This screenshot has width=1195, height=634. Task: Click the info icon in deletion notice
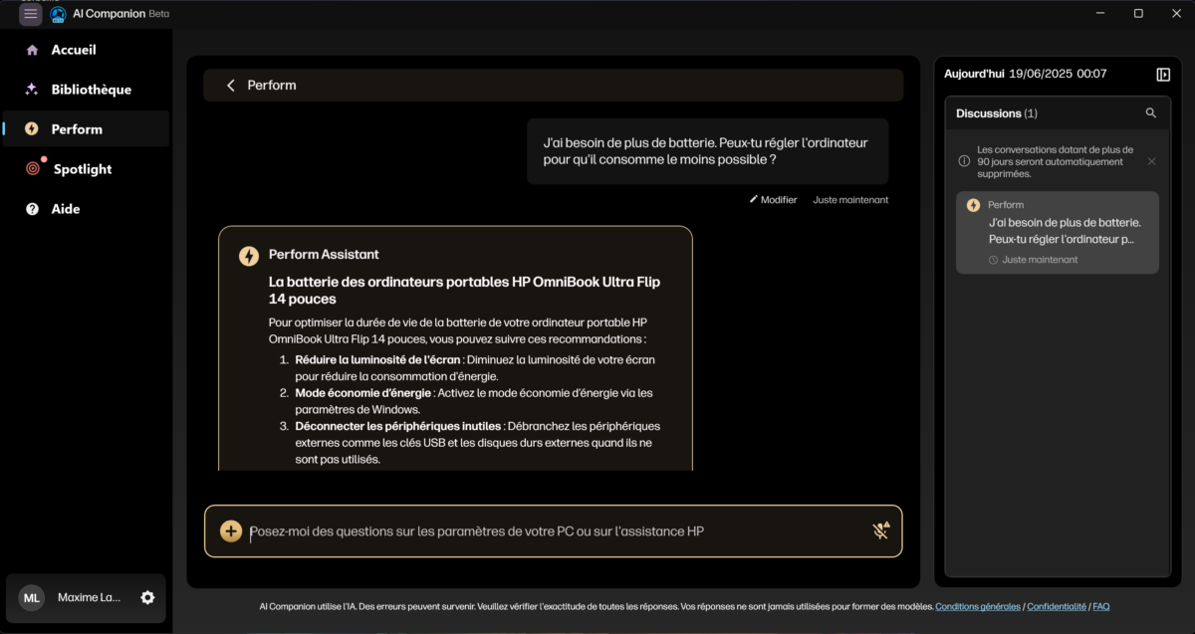pyautogui.click(x=964, y=161)
